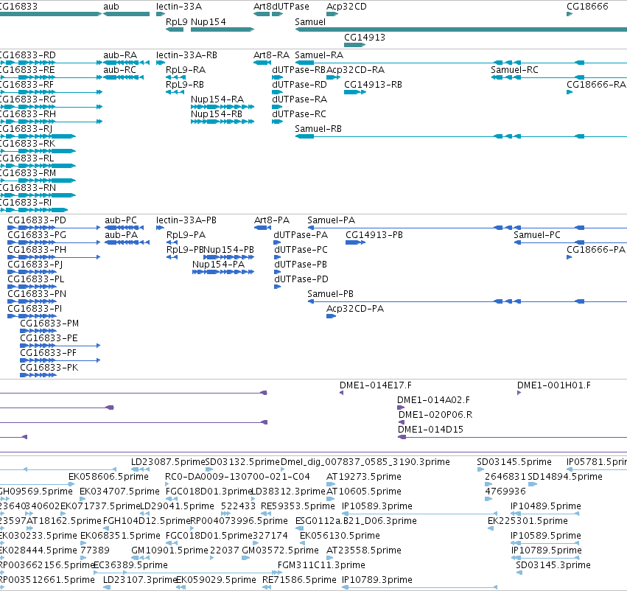The height and width of the screenshot is (591, 627).
Task: Click transcript CG16833-RM label
Action: pyautogui.click(x=27, y=173)
